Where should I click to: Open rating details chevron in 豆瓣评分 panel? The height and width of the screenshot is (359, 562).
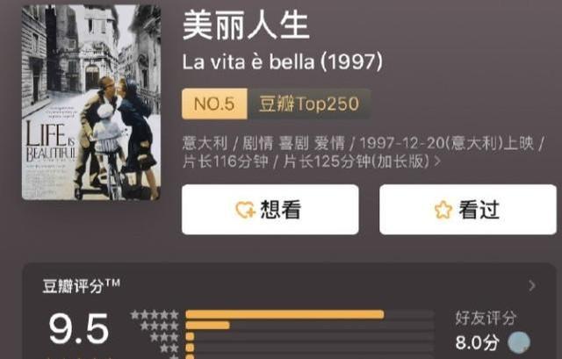[532, 285]
